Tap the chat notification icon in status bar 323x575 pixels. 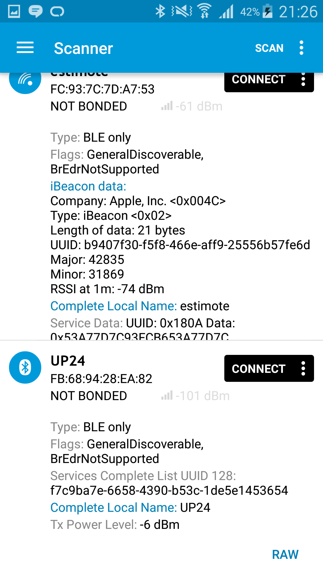35,11
